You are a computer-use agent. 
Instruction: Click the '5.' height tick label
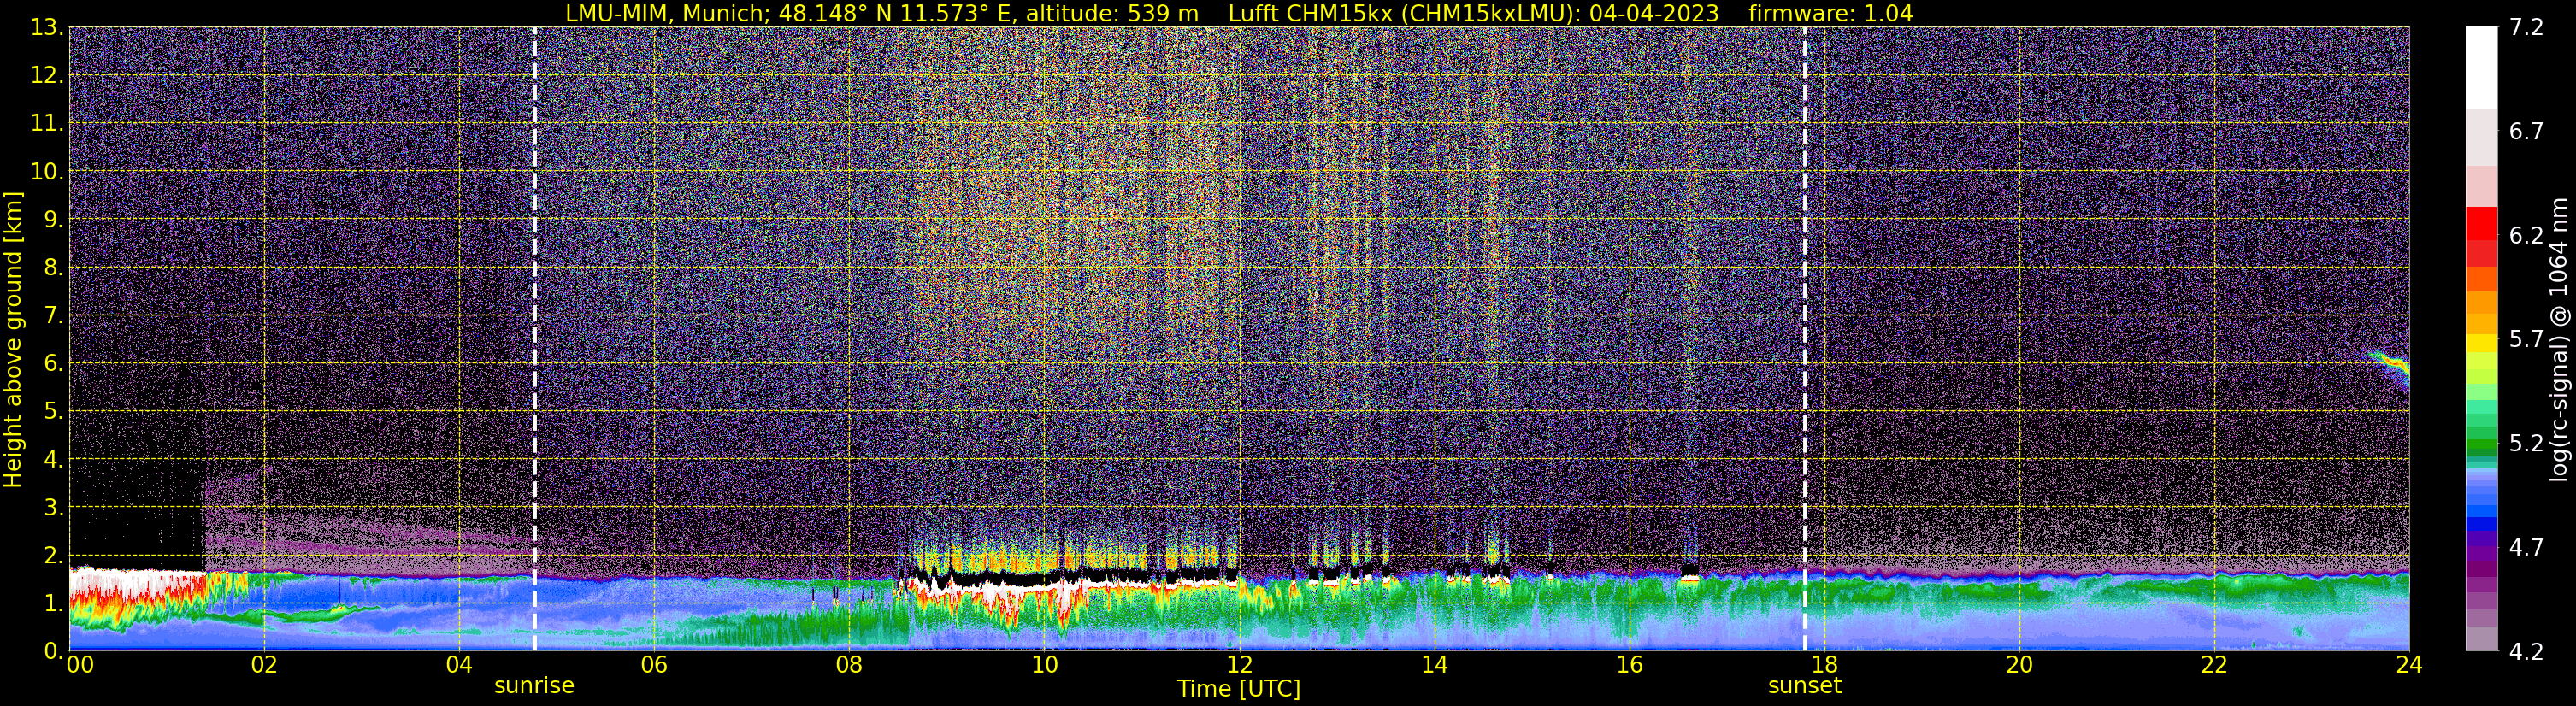tap(52, 411)
